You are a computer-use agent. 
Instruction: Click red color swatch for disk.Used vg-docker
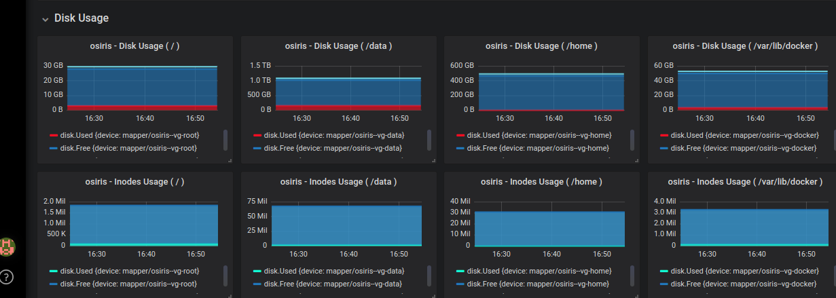tap(665, 135)
